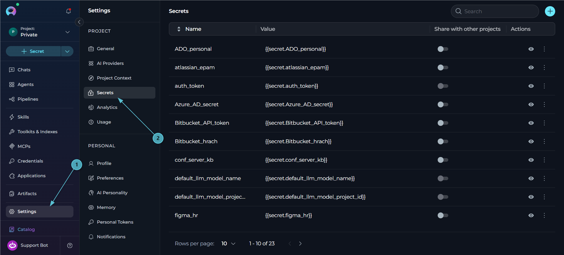This screenshot has width=564, height=255.
Task: Toggle sharing for figma_hr
Action: pyautogui.click(x=443, y=215)
